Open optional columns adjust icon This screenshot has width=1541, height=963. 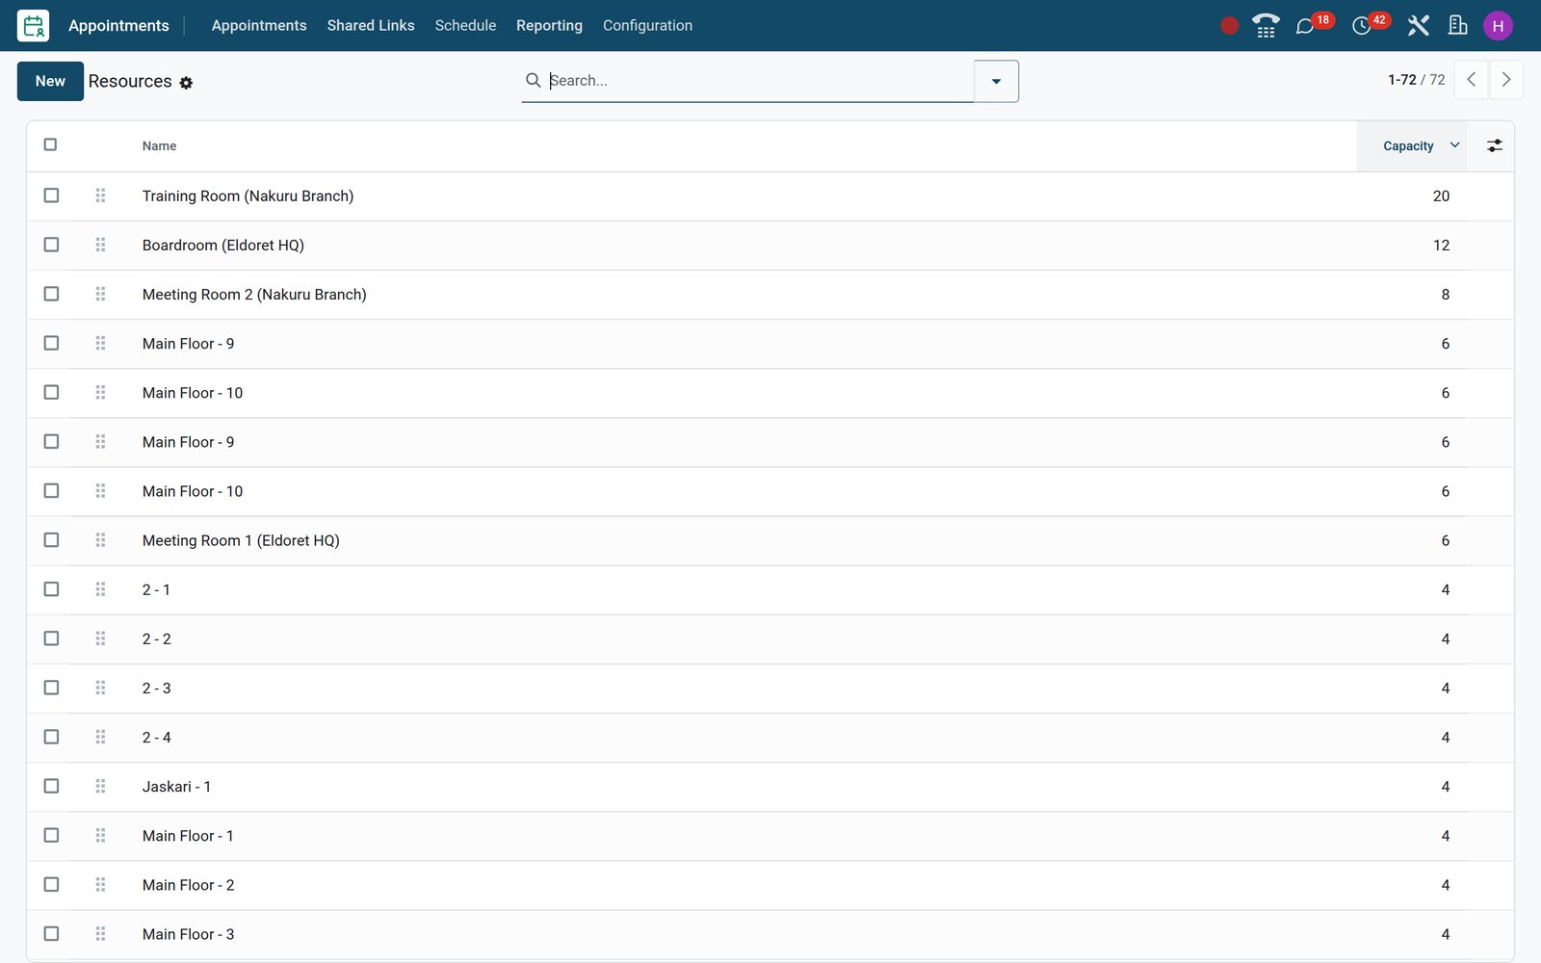[x=1494, y=145]
